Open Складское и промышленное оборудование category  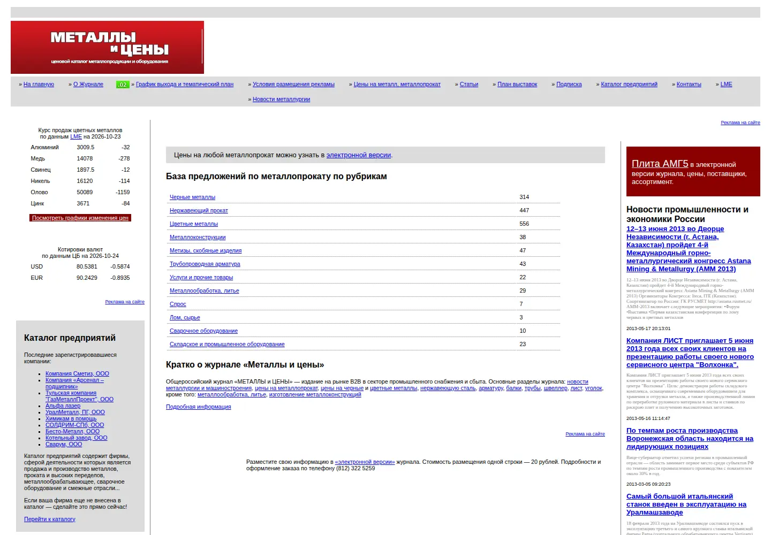[227, 345]
